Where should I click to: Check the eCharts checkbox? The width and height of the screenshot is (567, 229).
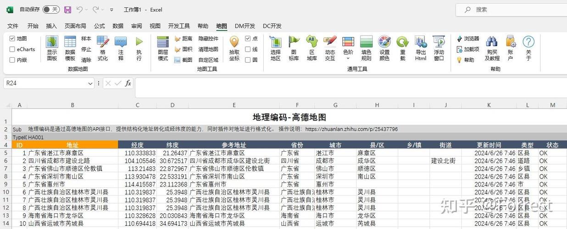(12, 49)
